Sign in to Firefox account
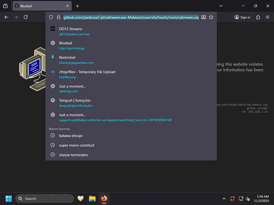 click(242, 17)
